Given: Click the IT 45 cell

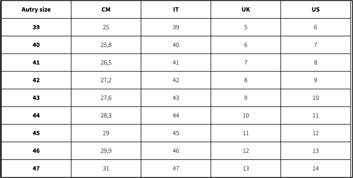Looking at the screenshot, I should click(x=176, y=133).
